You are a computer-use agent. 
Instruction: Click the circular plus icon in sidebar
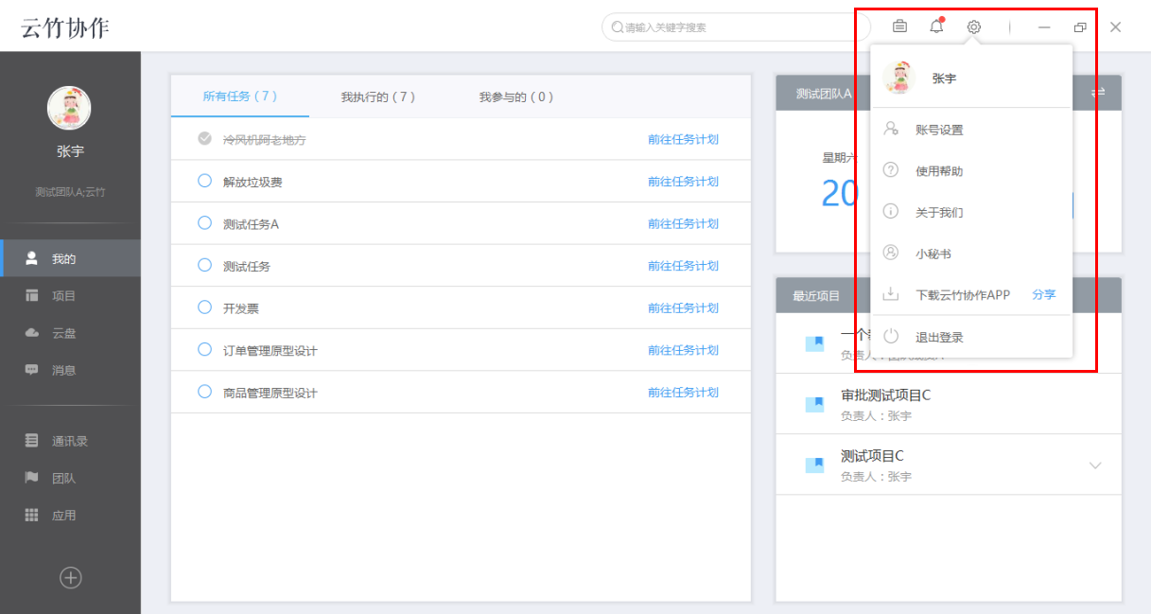70,578
